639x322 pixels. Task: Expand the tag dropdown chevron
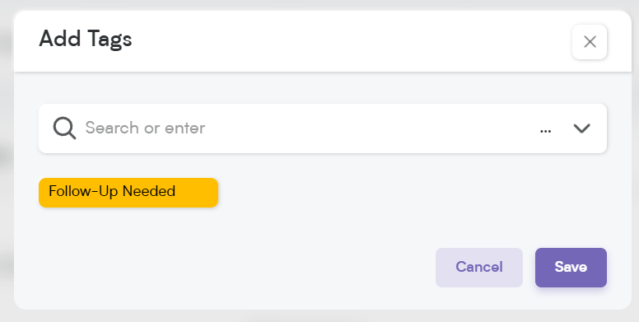[x=581, y=128]
